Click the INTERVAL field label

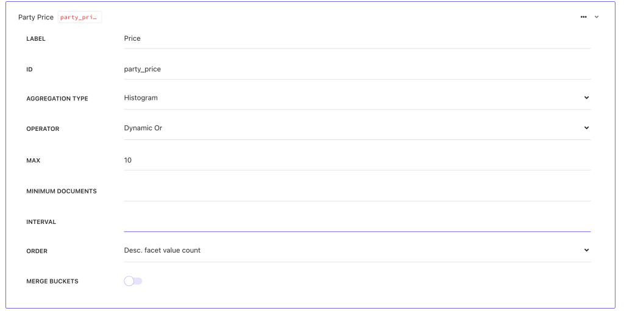[x=41, y=222]
